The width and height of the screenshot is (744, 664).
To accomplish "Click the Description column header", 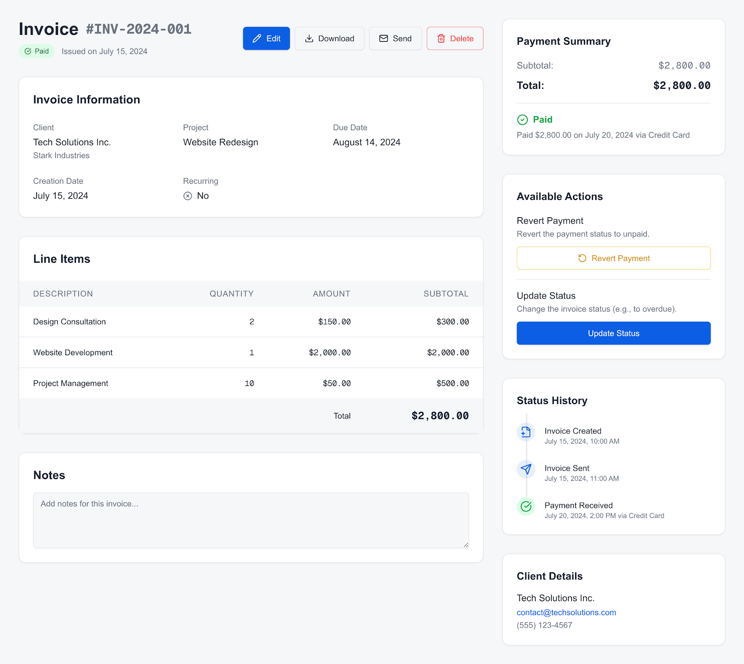I will click(x=63, y=294).
